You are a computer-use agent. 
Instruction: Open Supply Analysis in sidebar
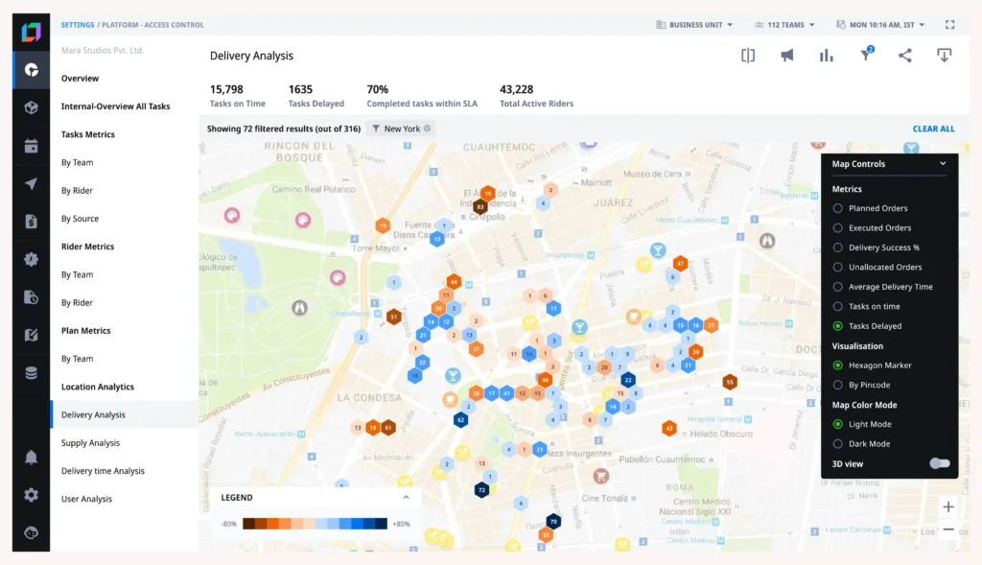tap(91, 443)
